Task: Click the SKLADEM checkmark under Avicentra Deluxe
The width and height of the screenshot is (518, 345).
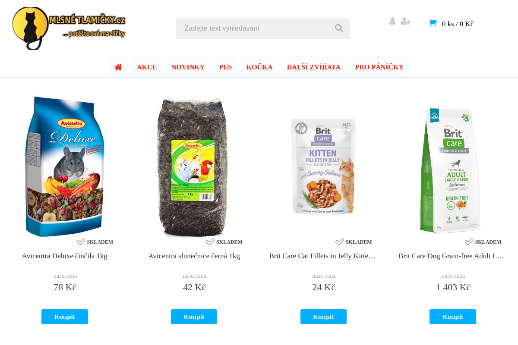Action: [x=81, y=242]
